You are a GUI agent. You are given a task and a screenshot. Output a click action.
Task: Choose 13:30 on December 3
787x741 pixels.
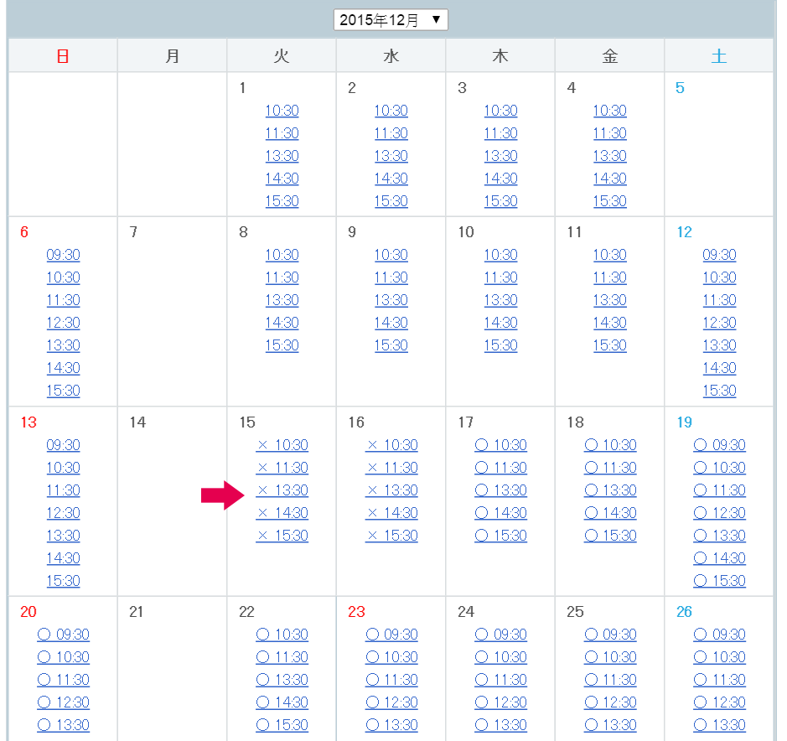500,156
